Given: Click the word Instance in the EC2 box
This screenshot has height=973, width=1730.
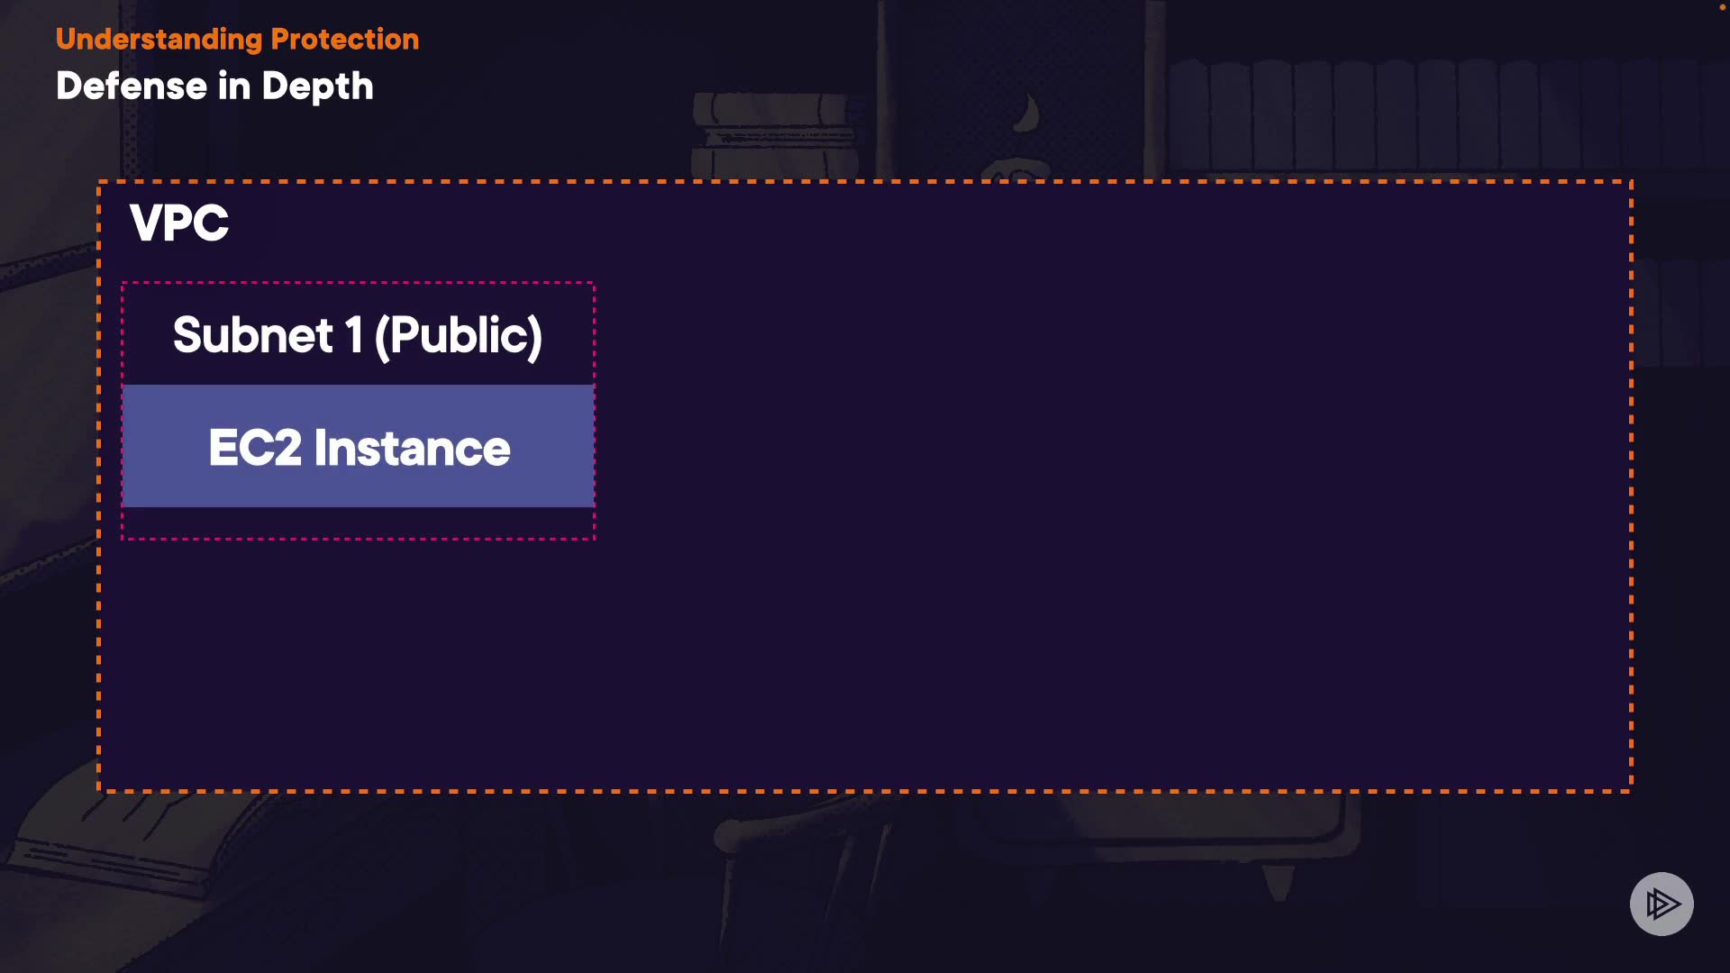Looking at the screenshot, I should pos(412,448).
